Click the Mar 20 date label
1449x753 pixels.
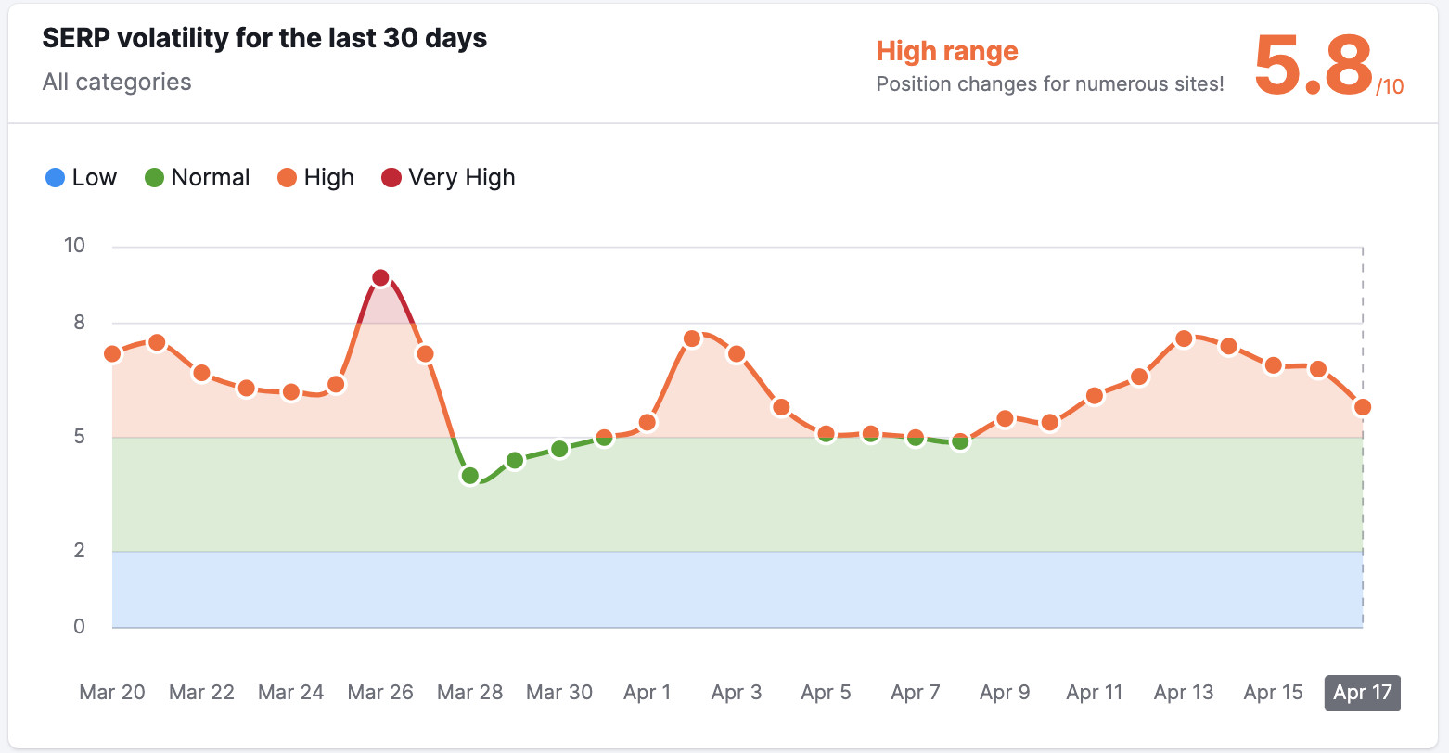(111, 693)
